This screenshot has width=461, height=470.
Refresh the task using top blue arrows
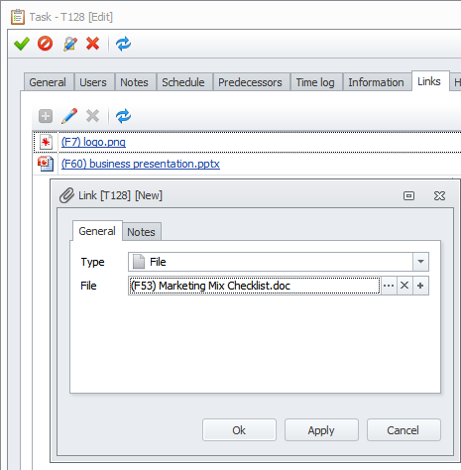point(123,44)
